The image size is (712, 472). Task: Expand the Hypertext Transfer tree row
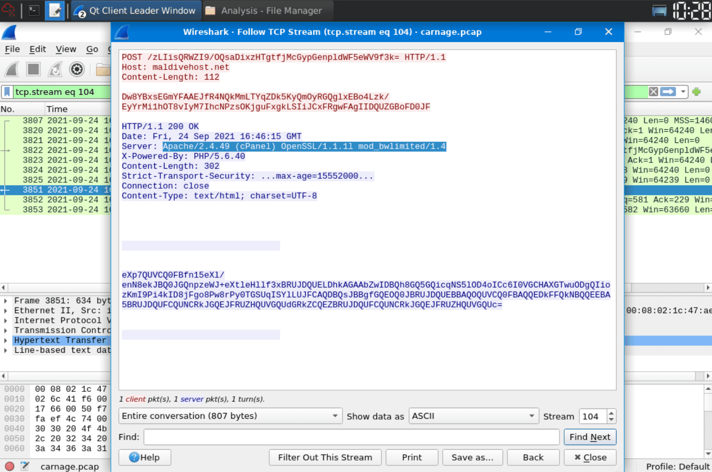pos(6,341)
